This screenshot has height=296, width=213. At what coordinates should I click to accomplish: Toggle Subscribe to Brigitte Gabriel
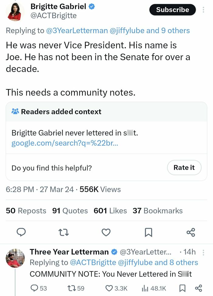pos(172,10)
